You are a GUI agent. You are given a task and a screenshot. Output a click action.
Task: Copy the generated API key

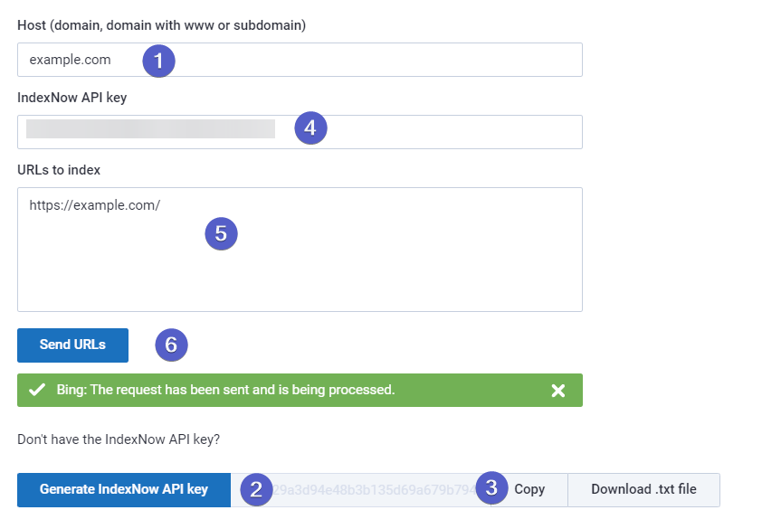tap(529, 490)
